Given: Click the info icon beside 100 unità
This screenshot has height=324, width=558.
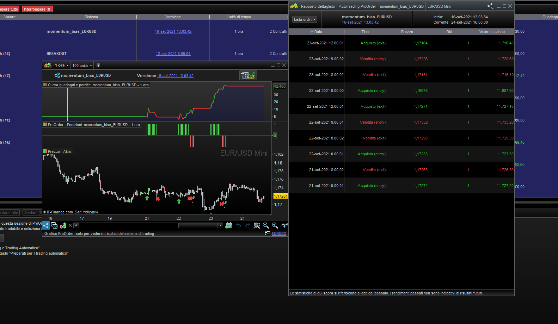Looking at the screenshot, I should (98, 65).
